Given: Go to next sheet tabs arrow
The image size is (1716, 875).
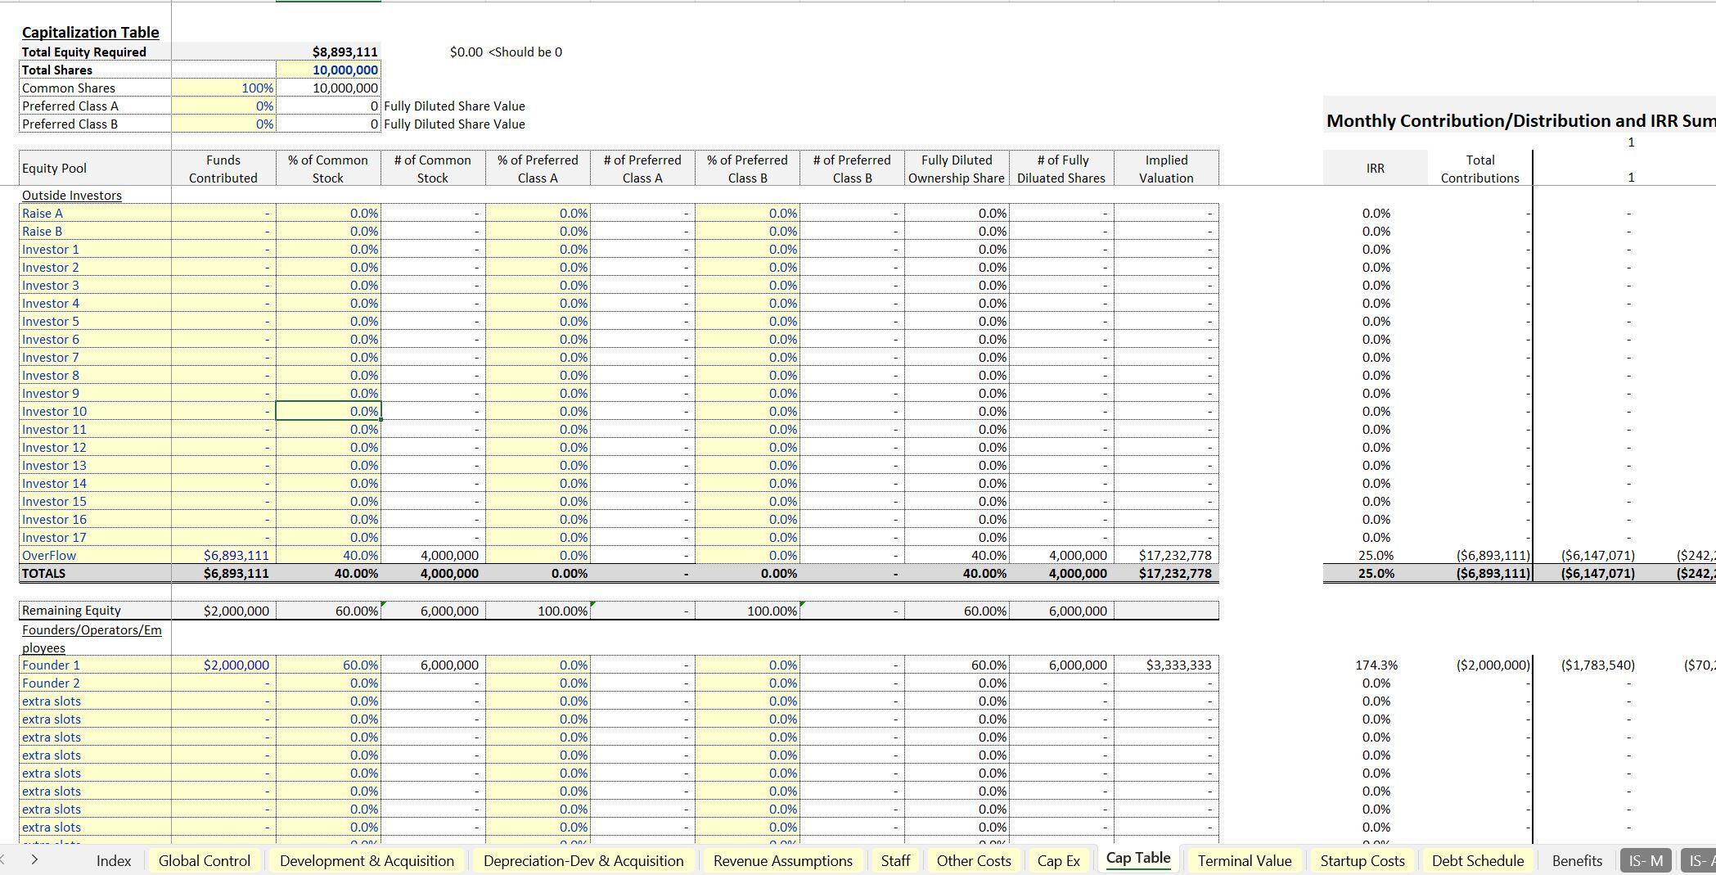Looking at the screenshot, I should click(34, 859).
